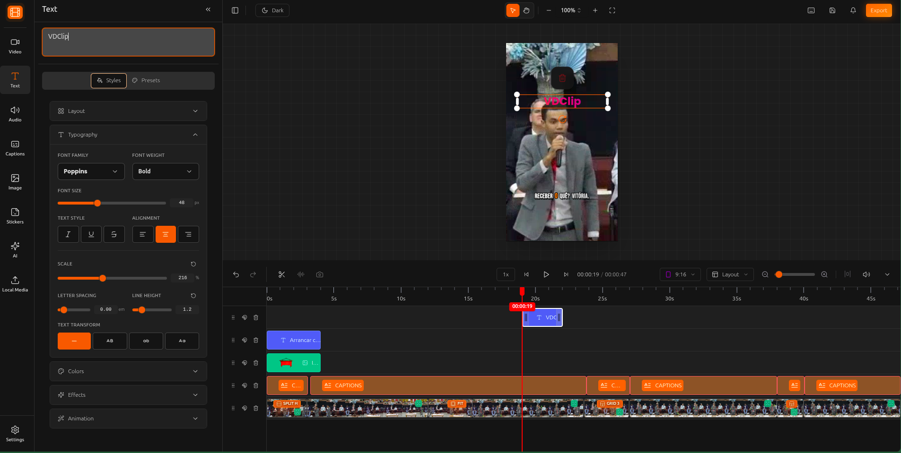The height and width of the screenshot is (453, 901).
Task: Select the scissors split tool
Action: click(281, 274)
